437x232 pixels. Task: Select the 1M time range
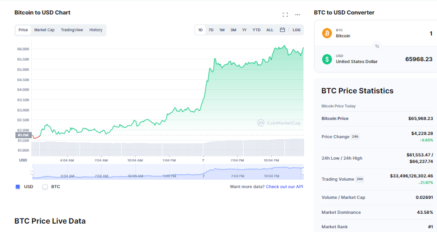[x=222, y=30]
